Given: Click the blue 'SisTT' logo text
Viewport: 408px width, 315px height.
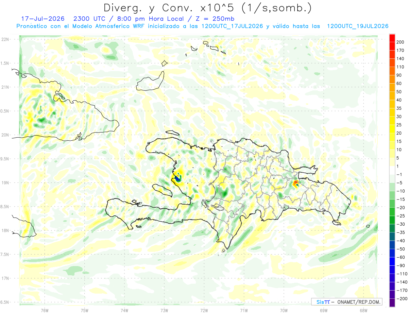Looking at the screenshot, I should [323, 302].
